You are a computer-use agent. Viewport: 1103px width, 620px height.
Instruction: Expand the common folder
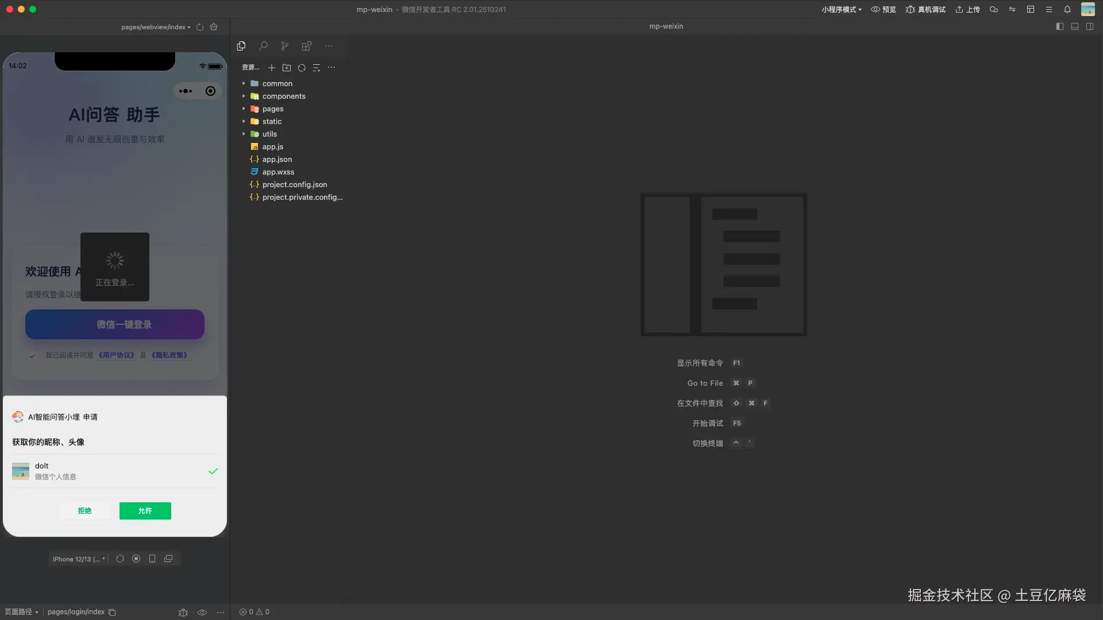(277, 83)
